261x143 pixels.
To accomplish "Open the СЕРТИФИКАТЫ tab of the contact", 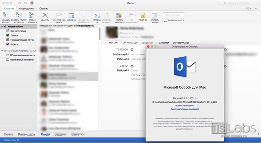I will coord(181,43).
